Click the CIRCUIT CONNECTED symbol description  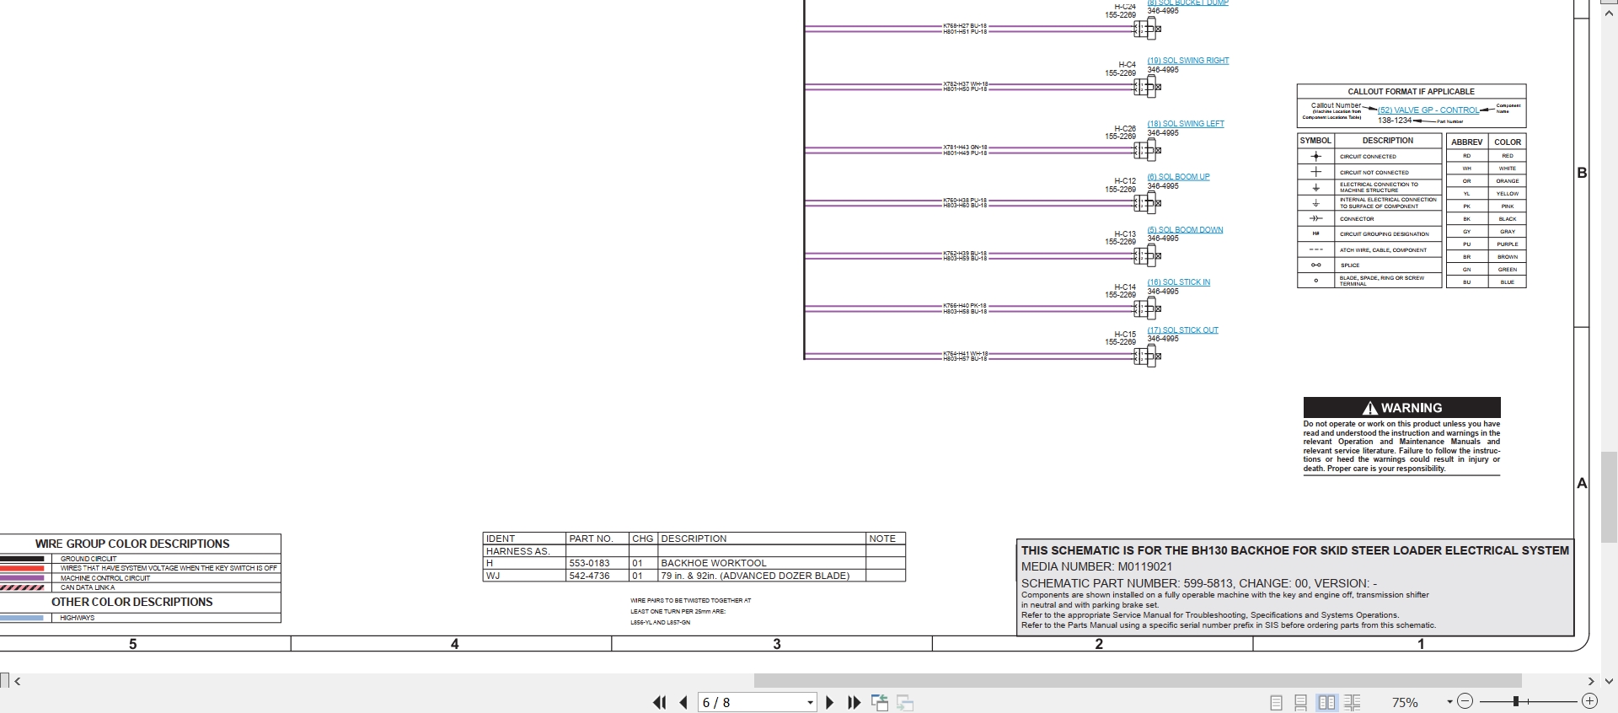tap(1368, 157)
